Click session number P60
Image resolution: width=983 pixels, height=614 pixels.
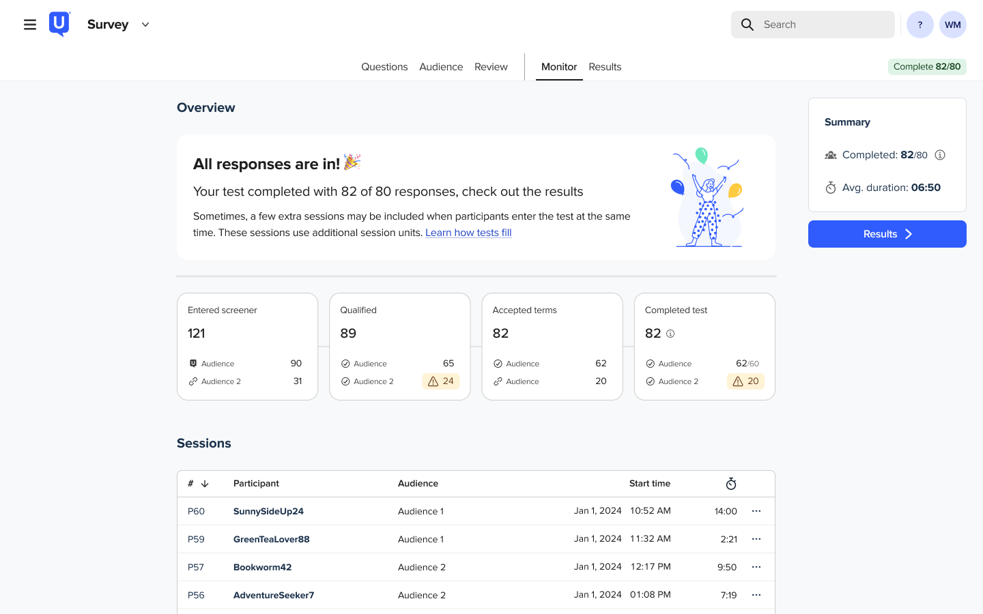tap(196, 511)
